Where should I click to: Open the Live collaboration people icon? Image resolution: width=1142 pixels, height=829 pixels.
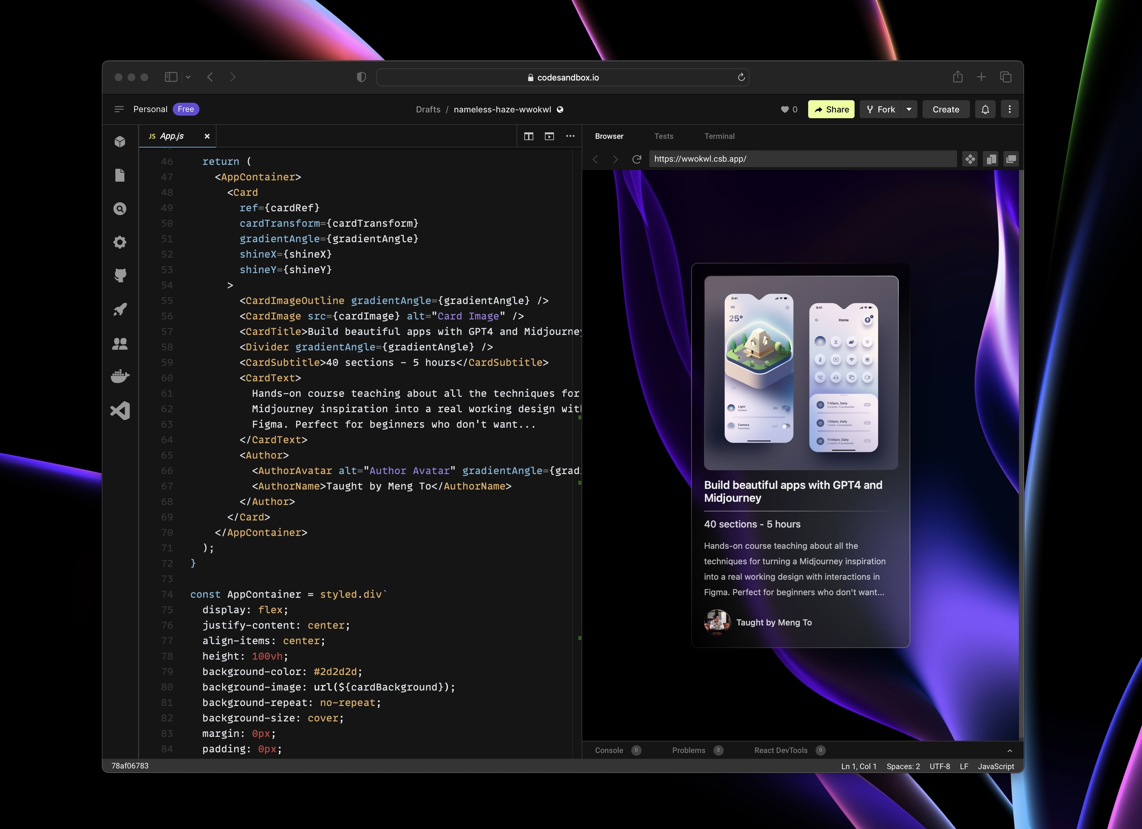point(120,343)
